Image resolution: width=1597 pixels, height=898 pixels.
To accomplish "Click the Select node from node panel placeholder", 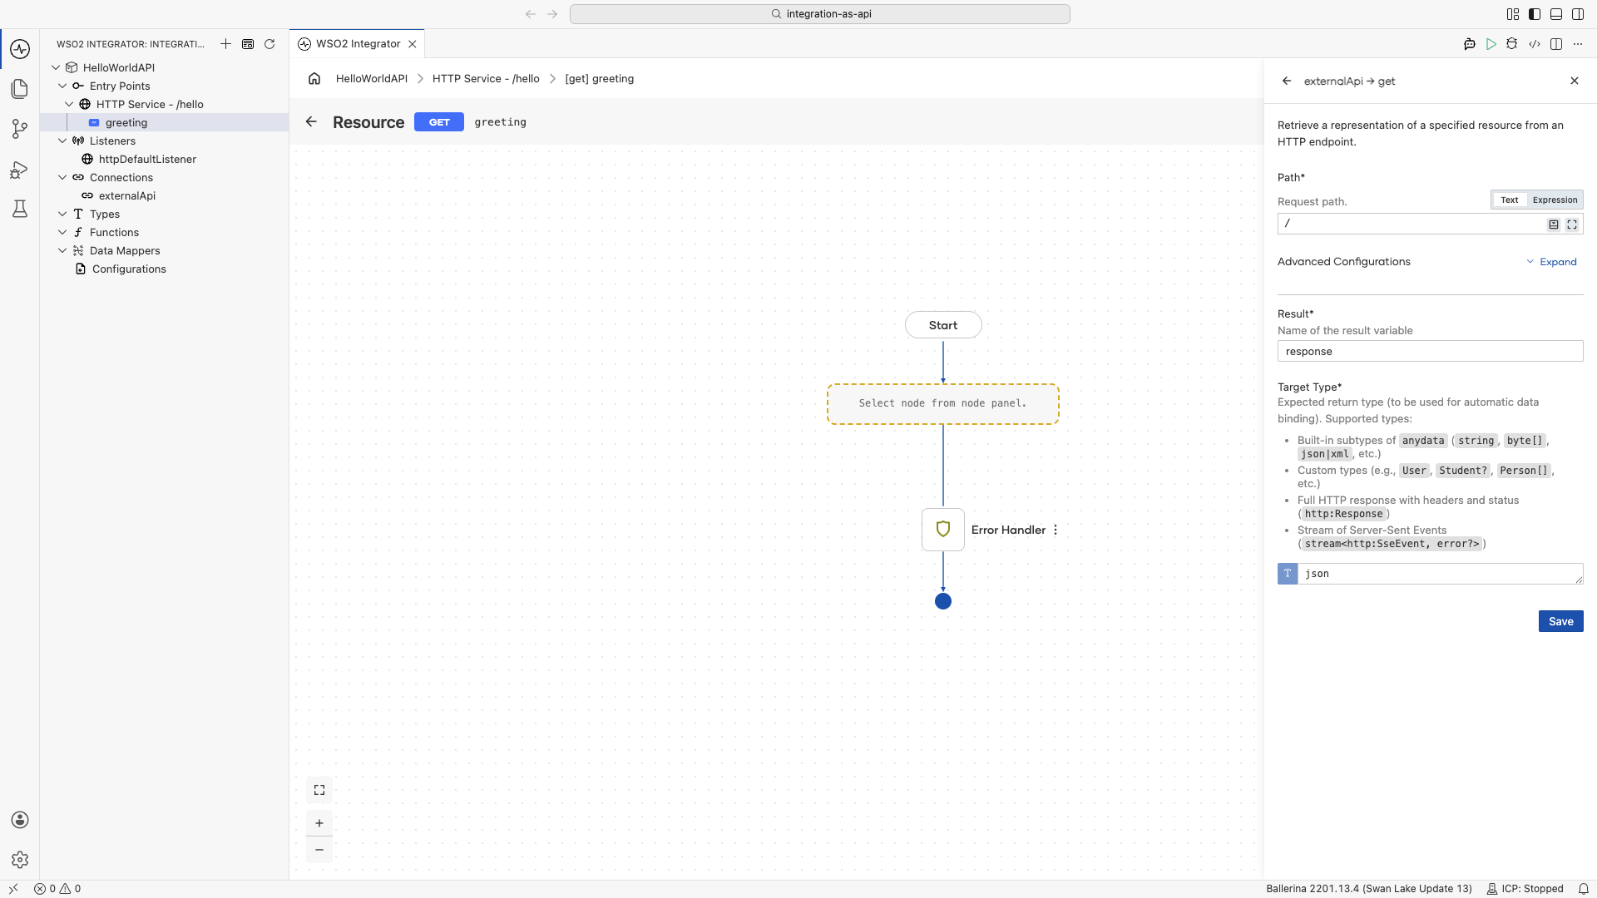I will click(x=943, y=403).
